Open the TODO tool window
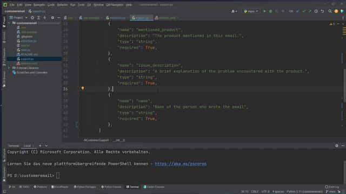The width and height of the screenshot is (346, 194). 24,187
